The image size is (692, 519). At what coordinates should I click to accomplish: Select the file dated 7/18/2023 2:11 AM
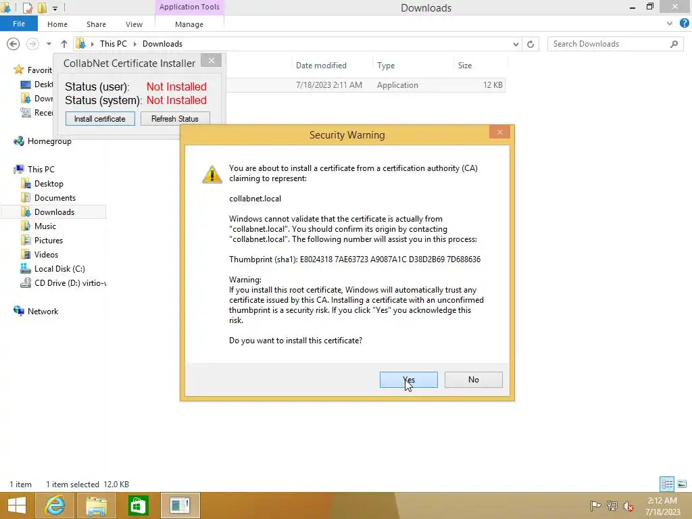(x=366, y=84)
